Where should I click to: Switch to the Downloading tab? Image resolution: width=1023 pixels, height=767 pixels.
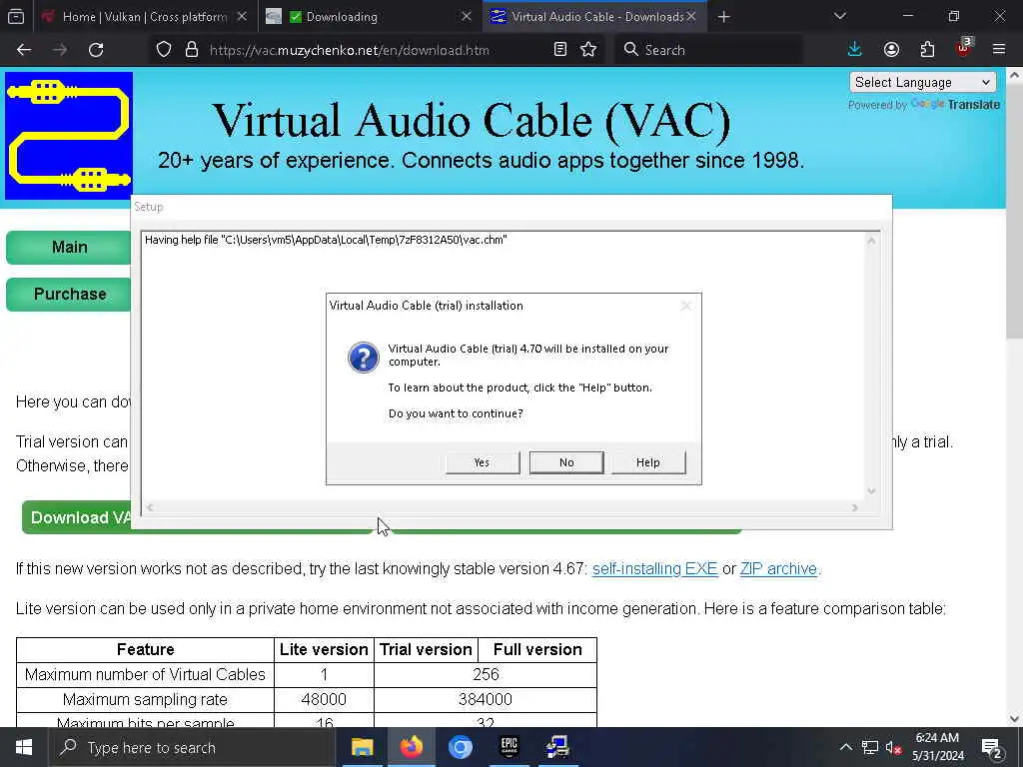[369, 17]
